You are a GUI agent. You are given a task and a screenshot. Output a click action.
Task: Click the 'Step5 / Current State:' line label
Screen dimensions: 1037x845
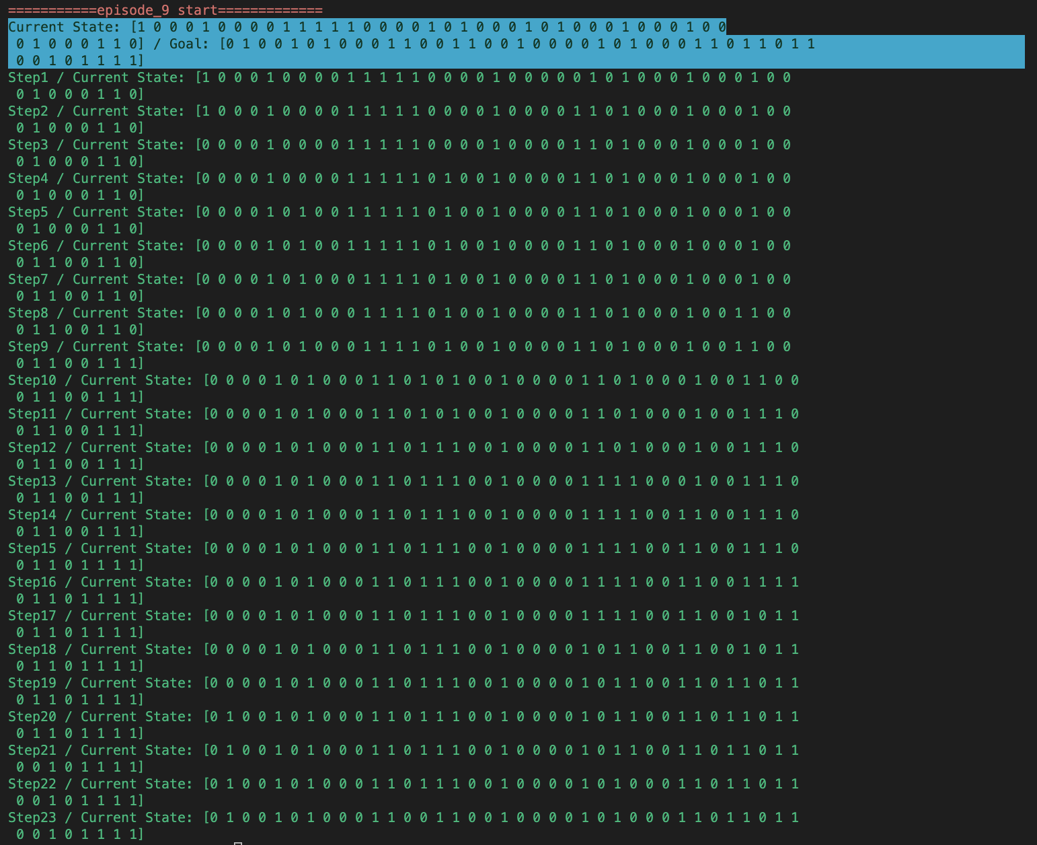(96, 212)
